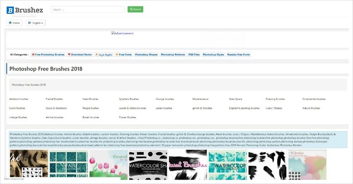Open girlish & Doodles link

(202, 108)
